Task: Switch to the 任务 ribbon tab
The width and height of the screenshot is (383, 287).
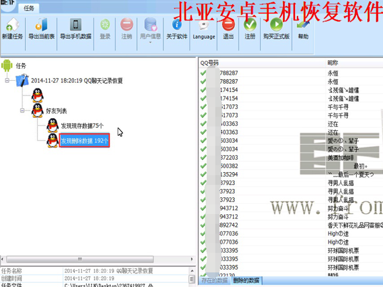Action: [29, 8]
